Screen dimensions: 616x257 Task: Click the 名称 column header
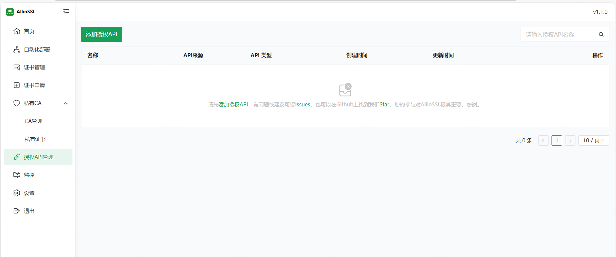point(92,55)
